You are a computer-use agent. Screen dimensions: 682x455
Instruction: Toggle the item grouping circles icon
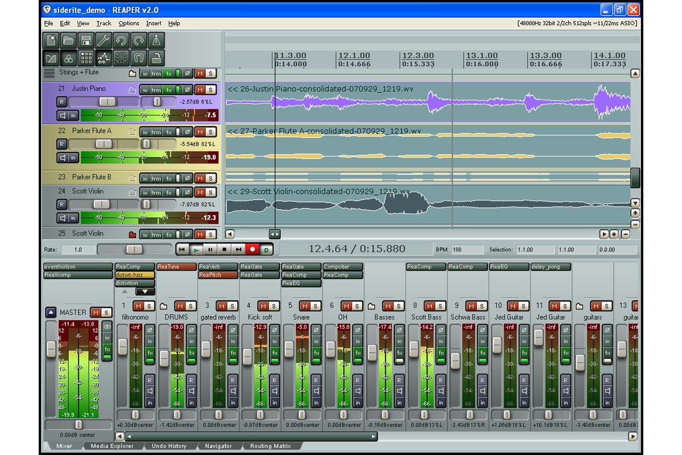tap(69, 58)
